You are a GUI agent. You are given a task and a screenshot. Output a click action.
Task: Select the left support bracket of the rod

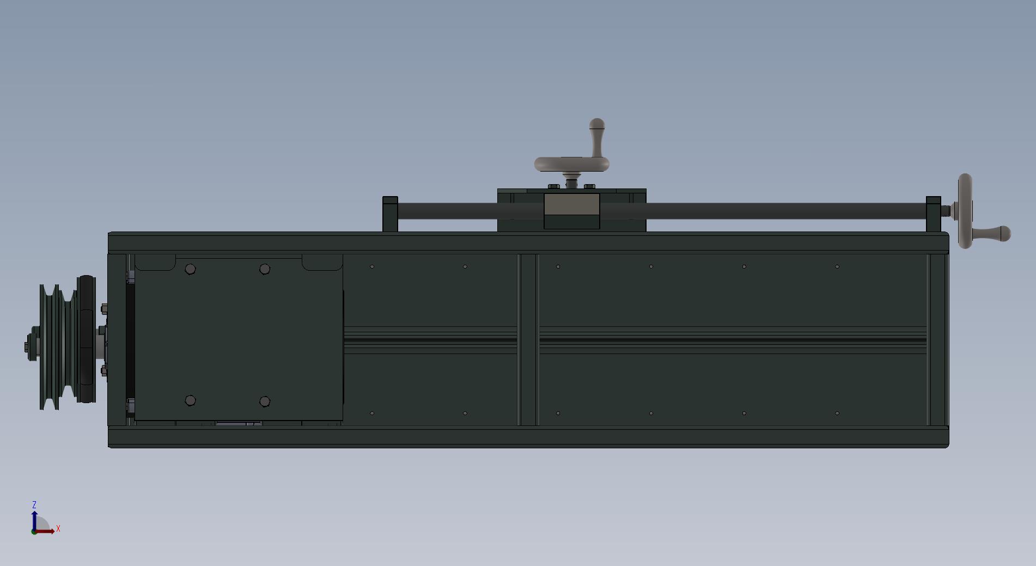(390, 214)
